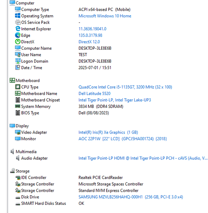Select the IDE Controller field label
Viewport: 208px width, 213px height.
[34, 177]
